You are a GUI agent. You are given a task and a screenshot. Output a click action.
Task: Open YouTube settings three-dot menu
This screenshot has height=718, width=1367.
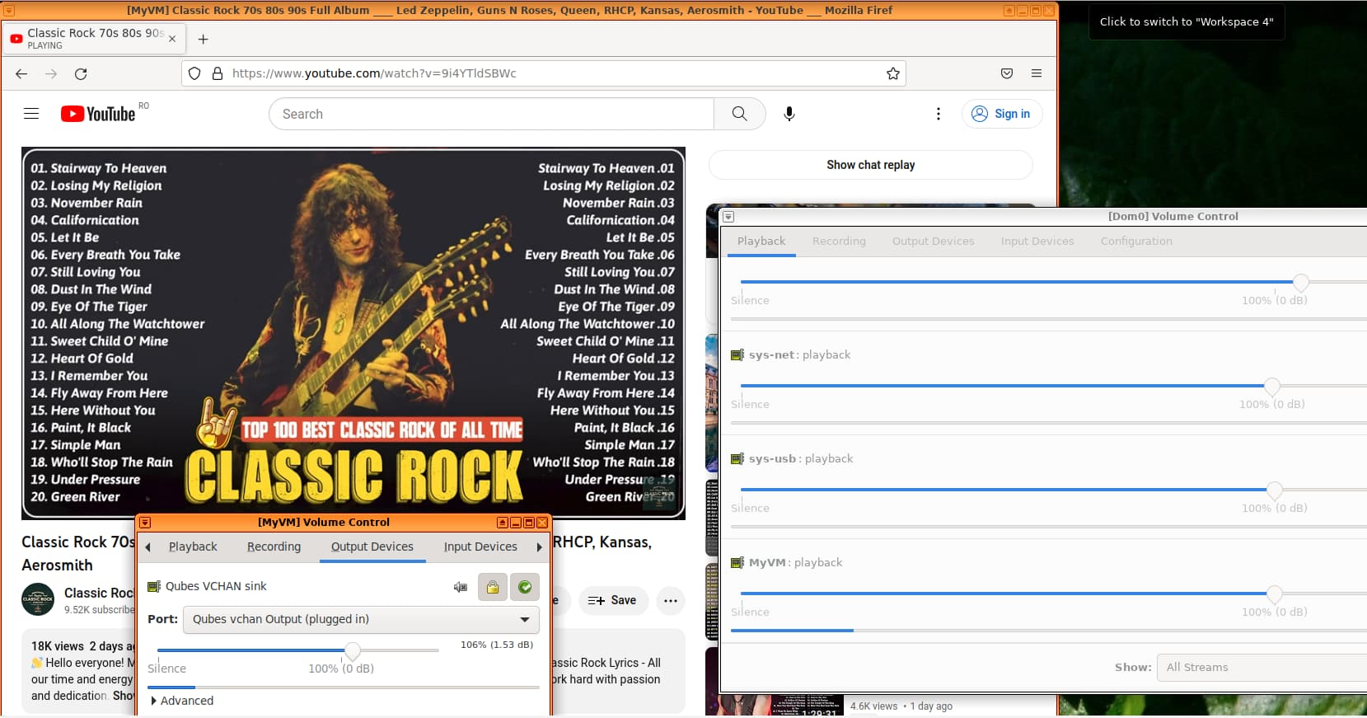click(939, 114)
